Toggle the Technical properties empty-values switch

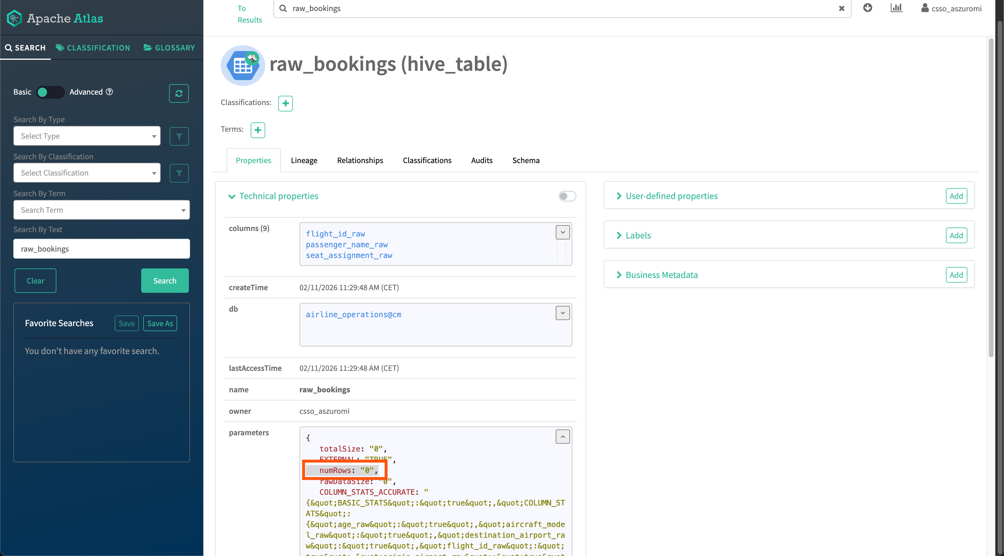click(567, 196)
